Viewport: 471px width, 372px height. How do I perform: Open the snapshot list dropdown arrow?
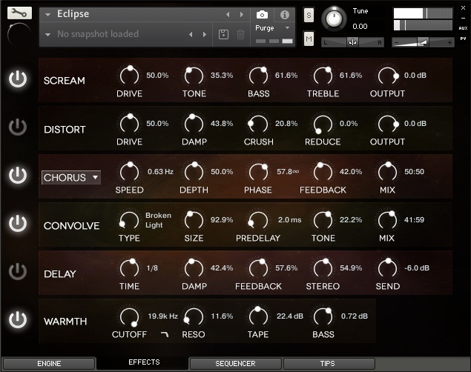coord(48,34)
